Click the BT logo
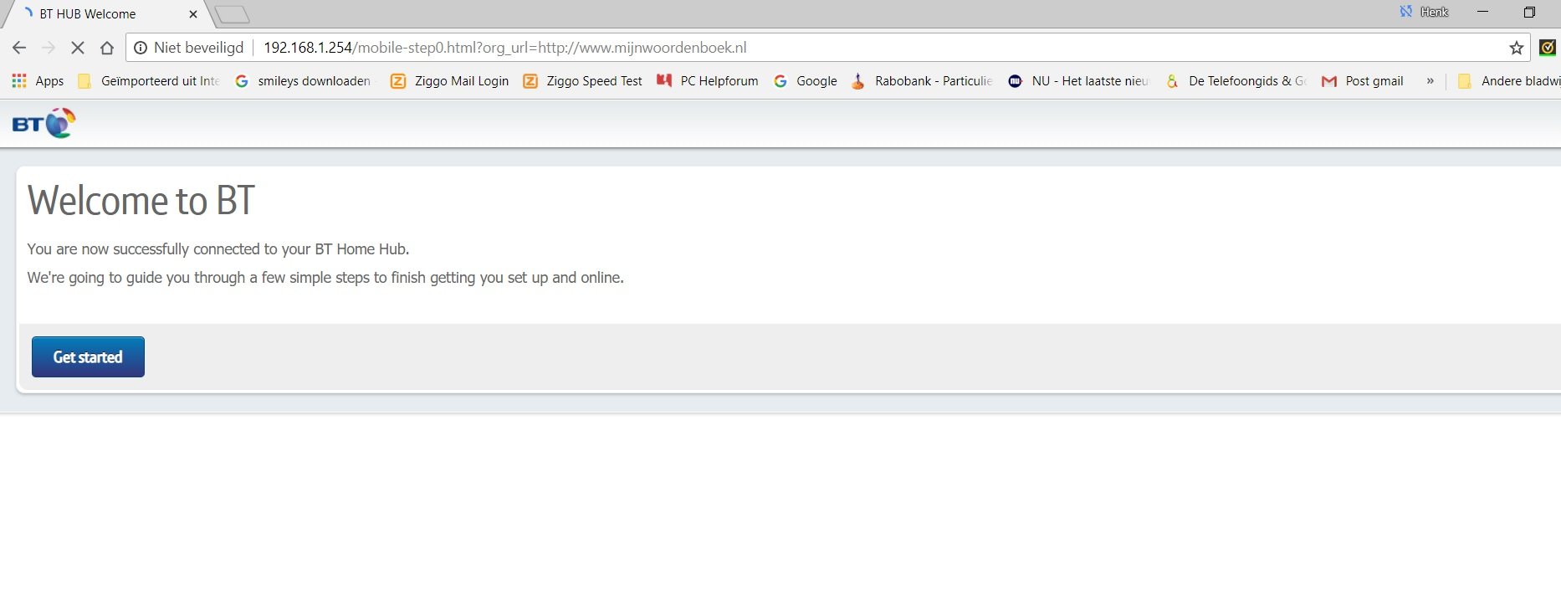The height and width of the screenshot is (615, 1561). (44, 124)
